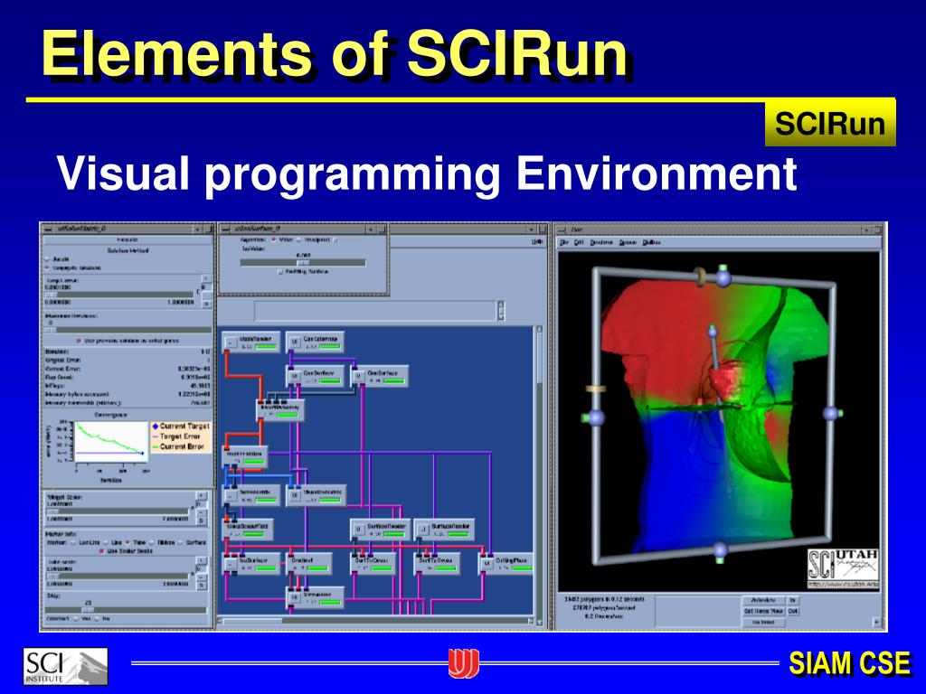Click the red University of Utah U logo
The height and width of the screenshot is (694, 926).
click(464, 663)
